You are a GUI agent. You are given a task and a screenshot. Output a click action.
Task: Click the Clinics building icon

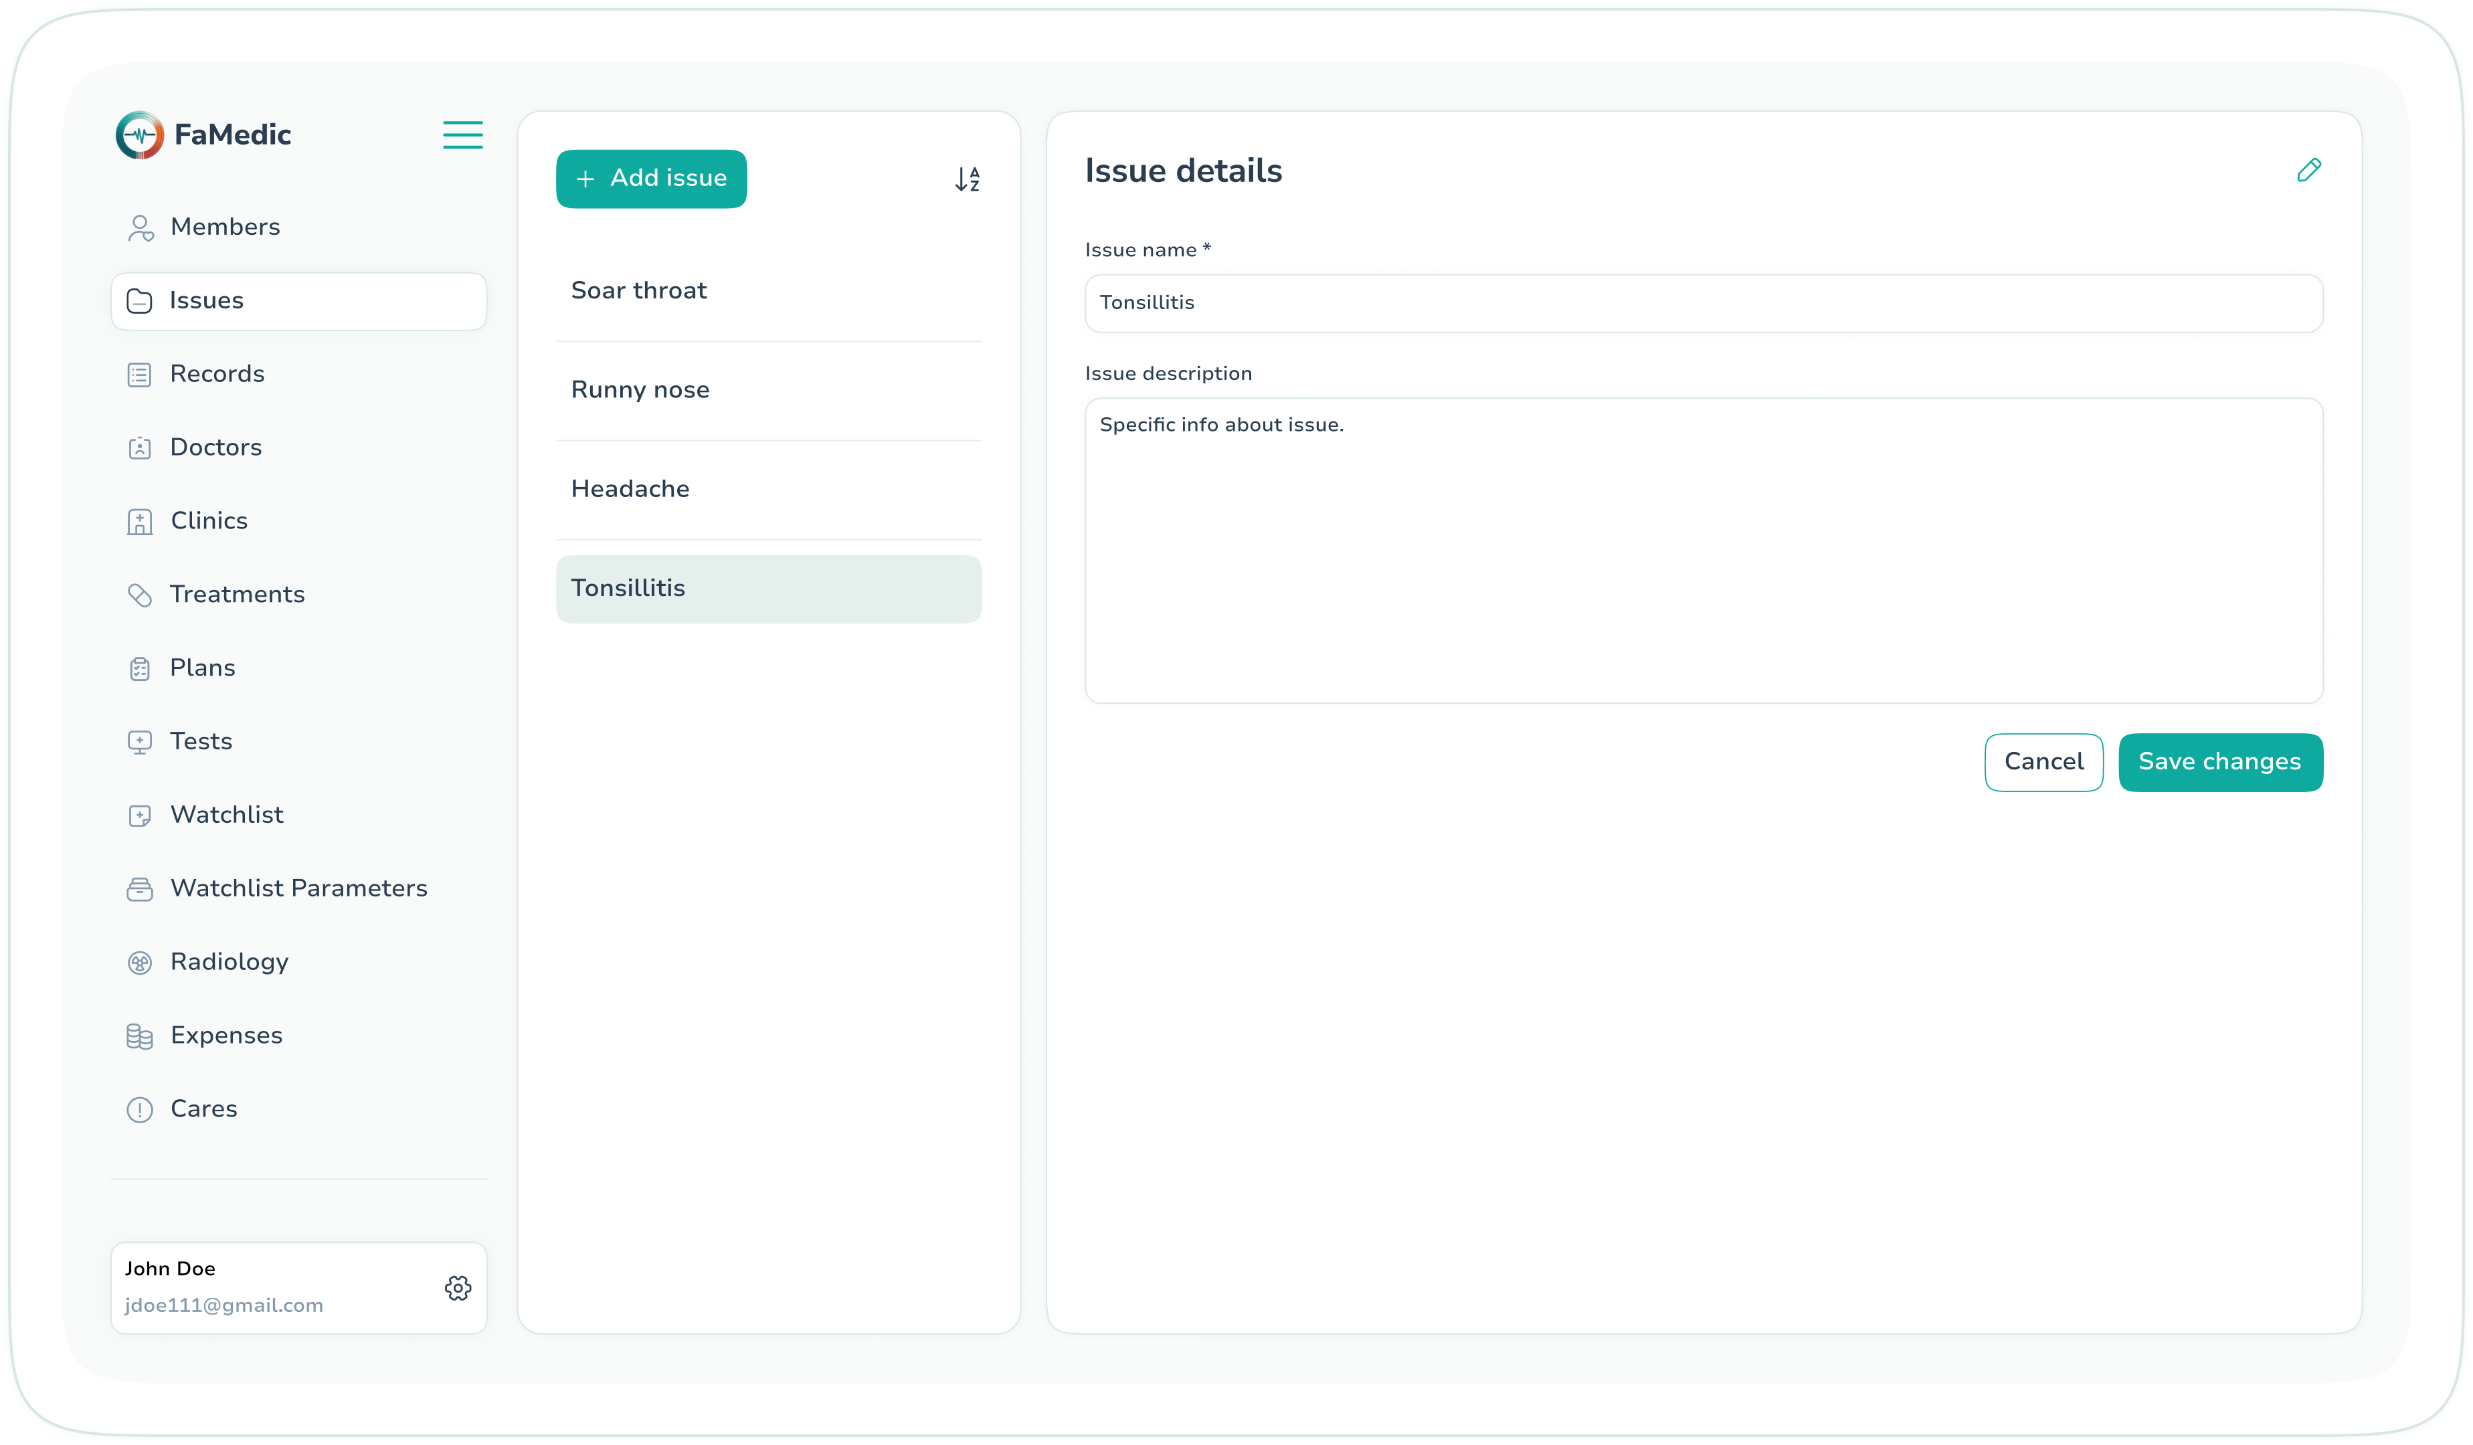tap(139, 522)
